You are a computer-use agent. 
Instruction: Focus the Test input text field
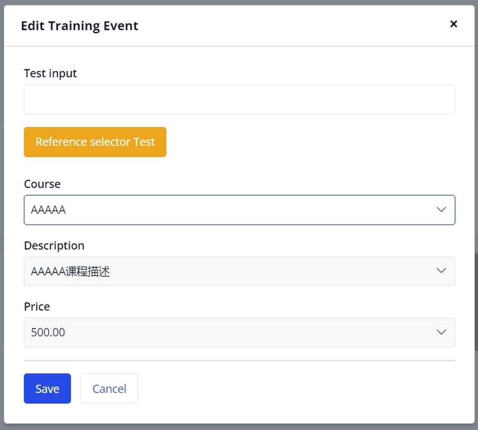(x=239, y=100)
